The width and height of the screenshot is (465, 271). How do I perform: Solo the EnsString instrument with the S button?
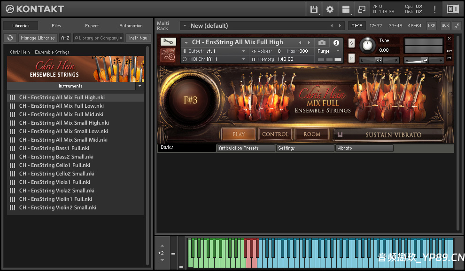350,42
